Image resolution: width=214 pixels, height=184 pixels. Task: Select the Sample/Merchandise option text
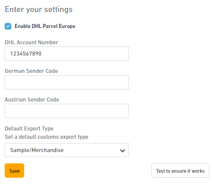point(37,150)
